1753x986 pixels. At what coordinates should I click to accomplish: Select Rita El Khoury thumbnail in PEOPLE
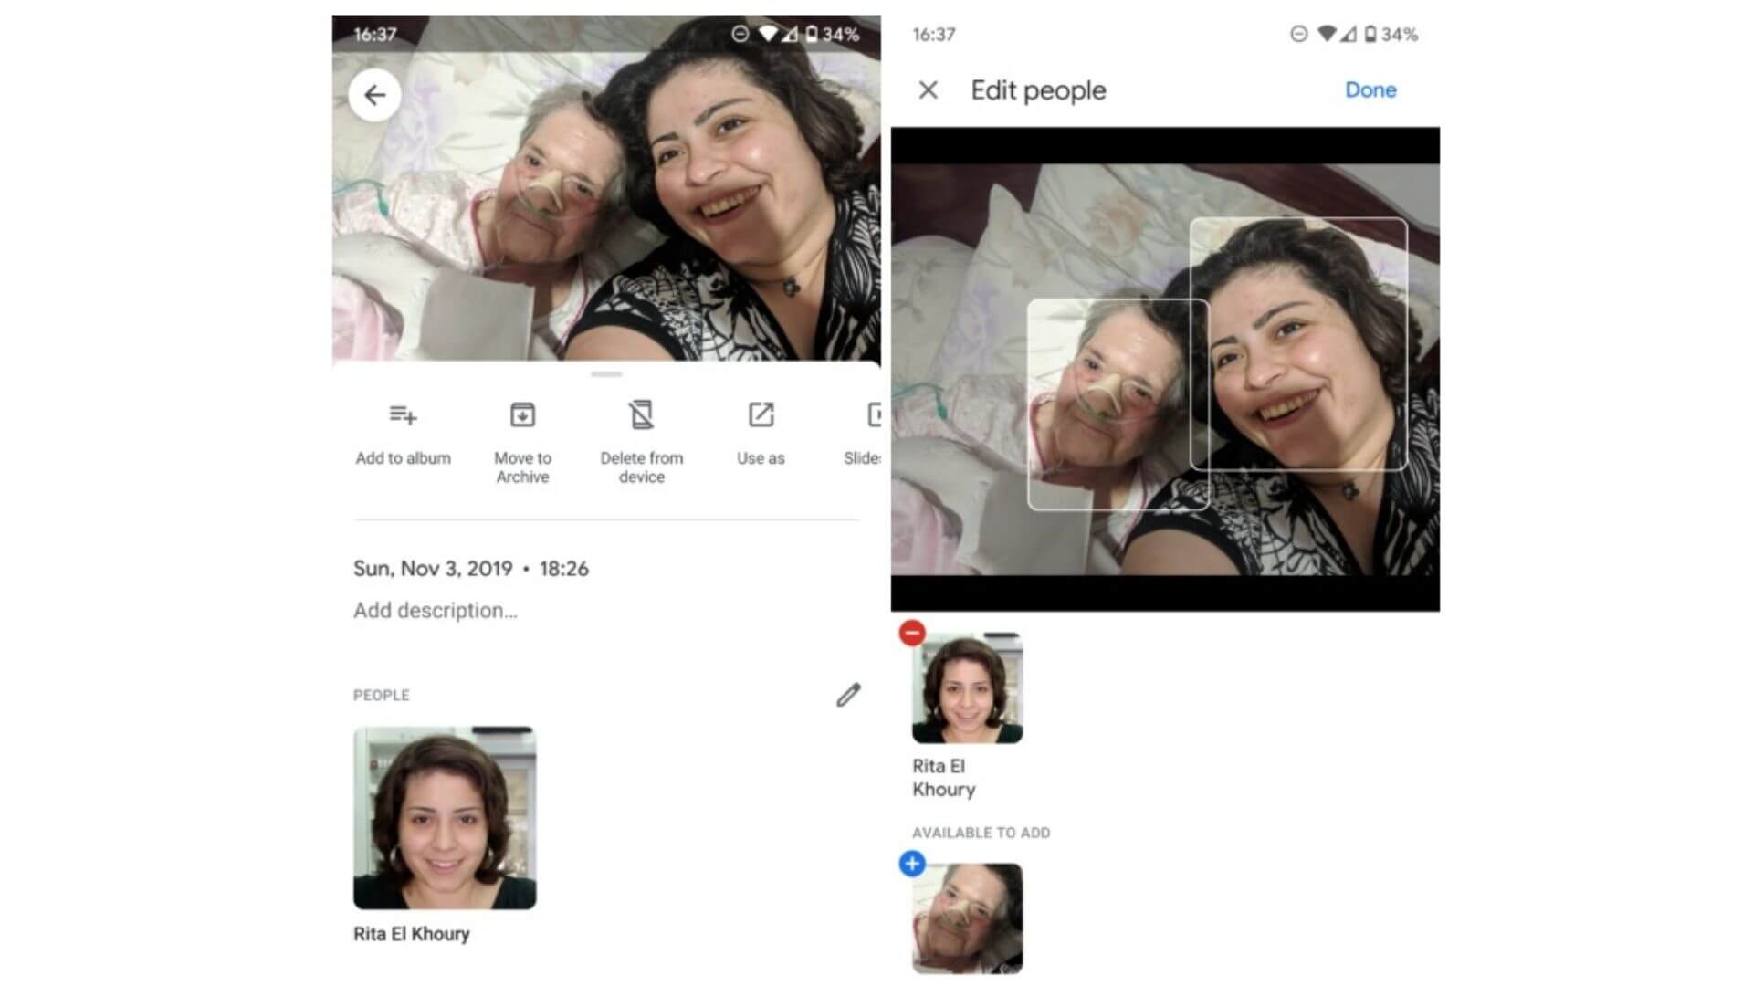pyautogui.click(x=445, y=819)
